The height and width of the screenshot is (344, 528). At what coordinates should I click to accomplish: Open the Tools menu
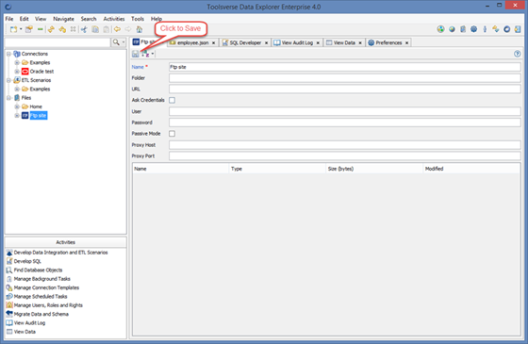[138, 19]
